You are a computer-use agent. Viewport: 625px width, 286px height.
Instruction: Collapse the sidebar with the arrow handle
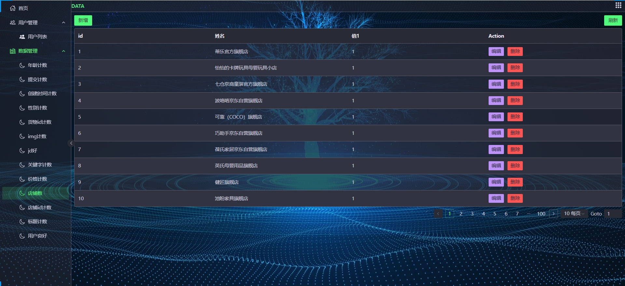[71, 143]
